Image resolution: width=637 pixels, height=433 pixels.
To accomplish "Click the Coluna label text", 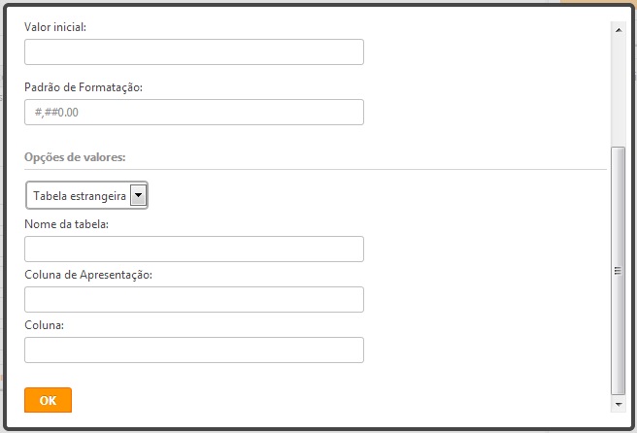I will pos(44,325).
